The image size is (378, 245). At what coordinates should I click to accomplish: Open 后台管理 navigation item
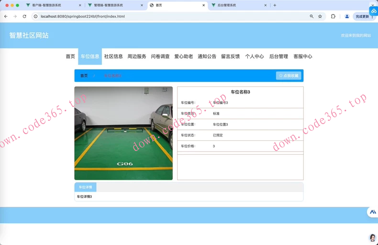click(278, 56)
